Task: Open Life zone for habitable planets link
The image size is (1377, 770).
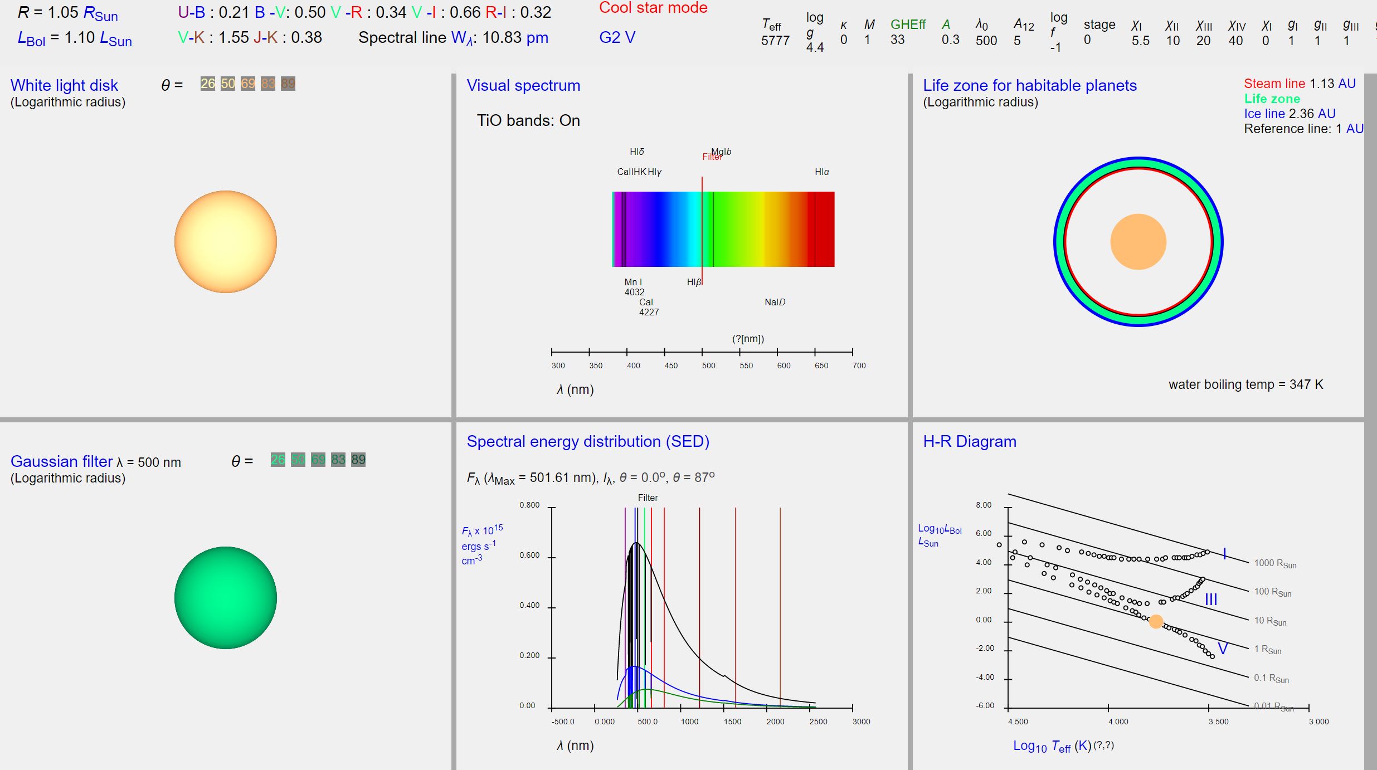Action: coord(1029,85)
